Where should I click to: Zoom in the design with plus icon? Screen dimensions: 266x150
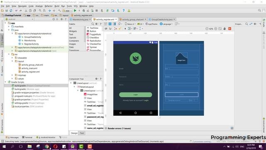pos(216,29)
